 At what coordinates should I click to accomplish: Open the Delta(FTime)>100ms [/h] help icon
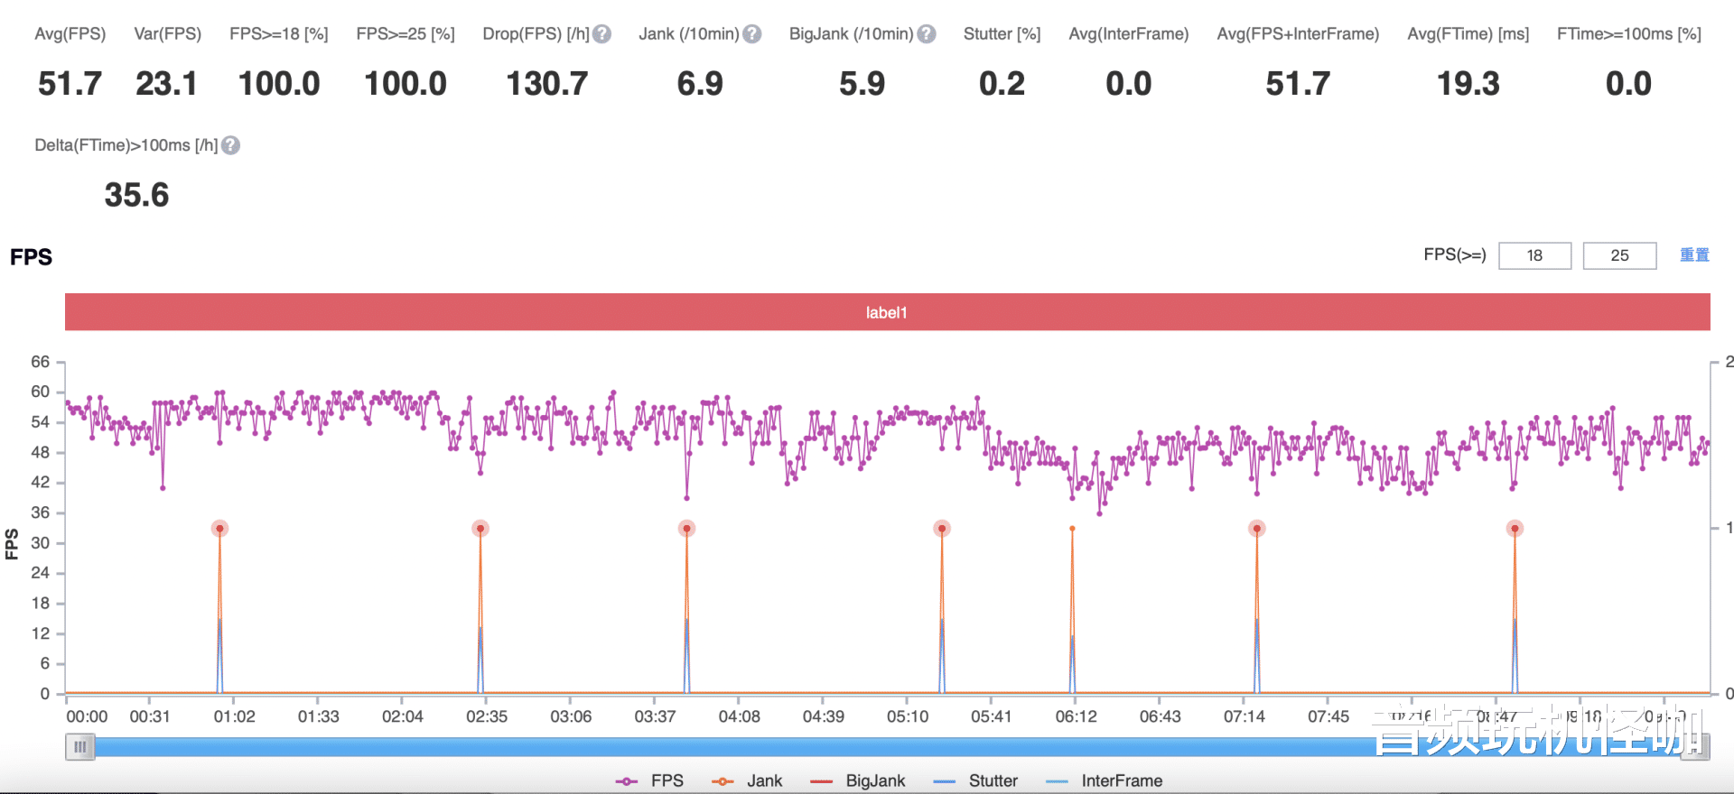(x=231, y=145)
